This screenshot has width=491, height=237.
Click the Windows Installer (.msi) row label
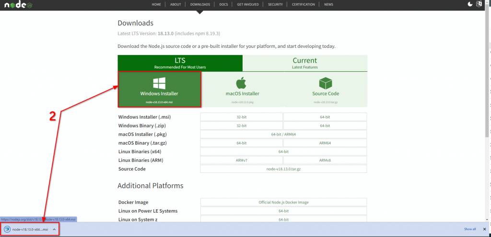click(144, 117)
